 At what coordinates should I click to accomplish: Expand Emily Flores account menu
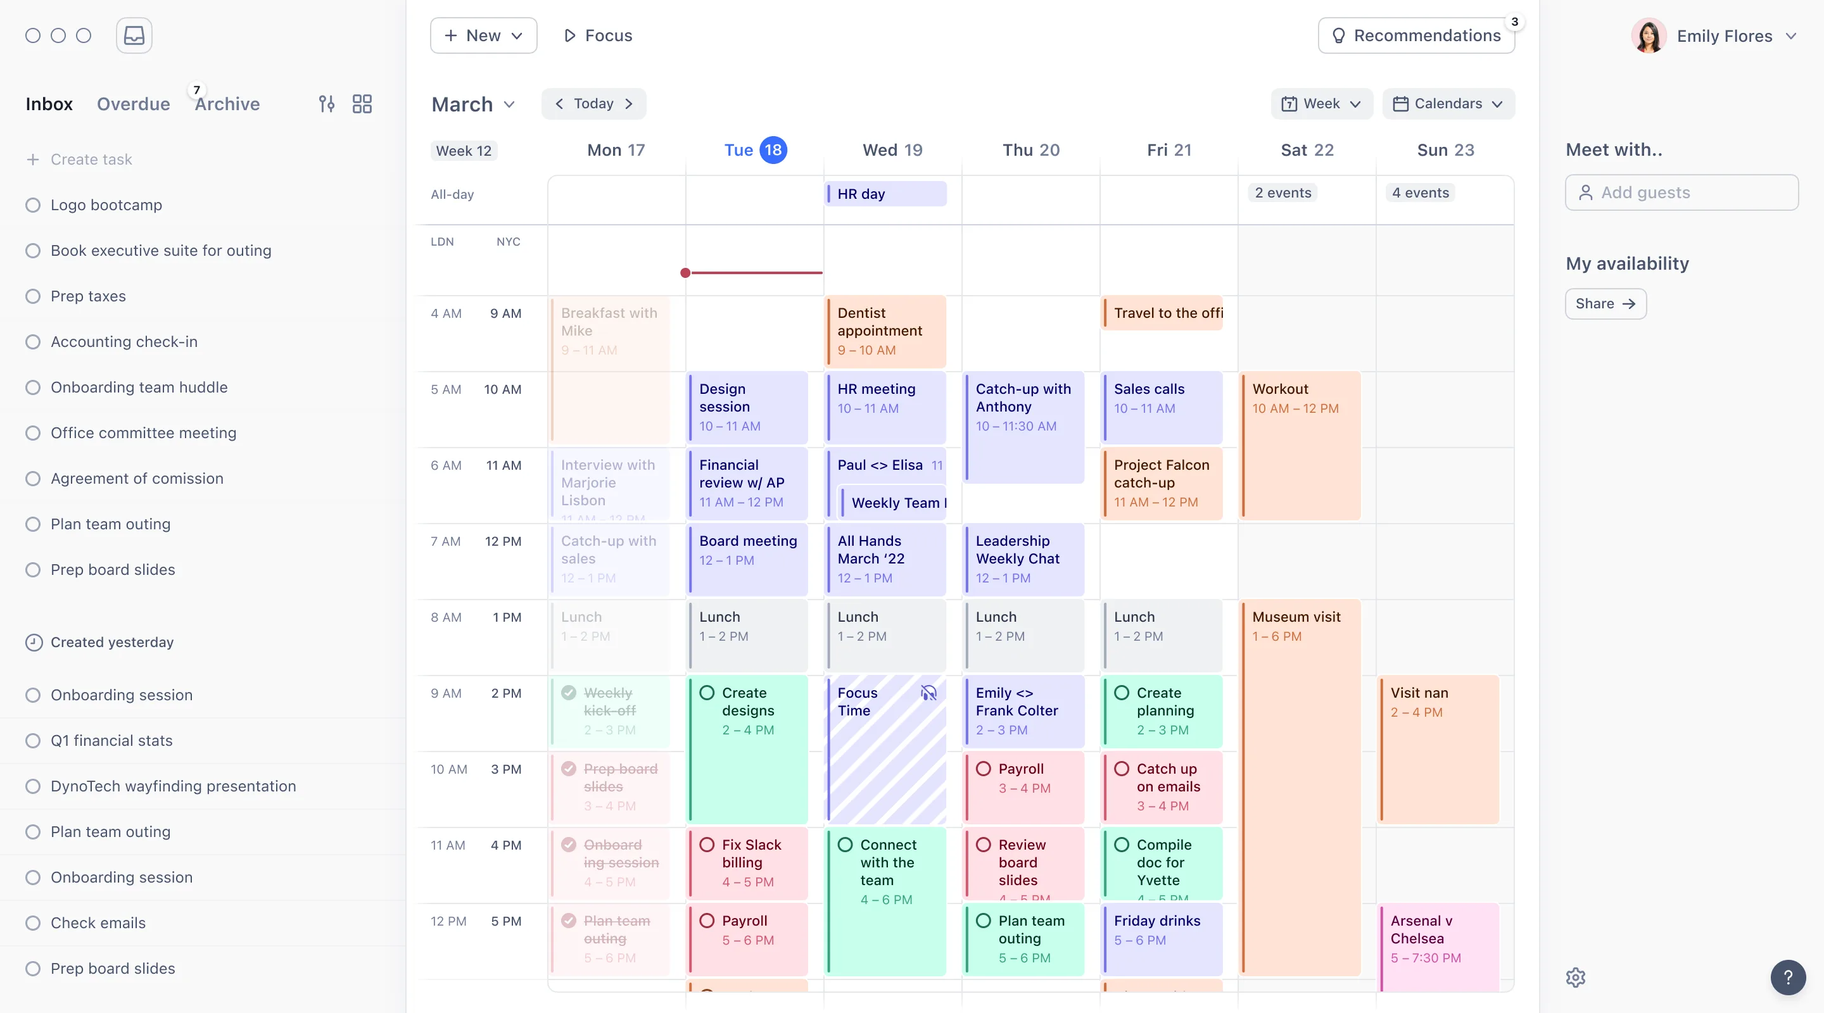[1790, 36]
